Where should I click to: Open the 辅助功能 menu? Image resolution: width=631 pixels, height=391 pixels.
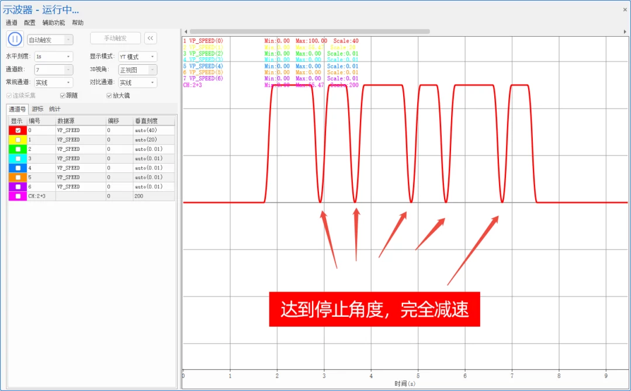pyautogui.click(x=54, y=23)
